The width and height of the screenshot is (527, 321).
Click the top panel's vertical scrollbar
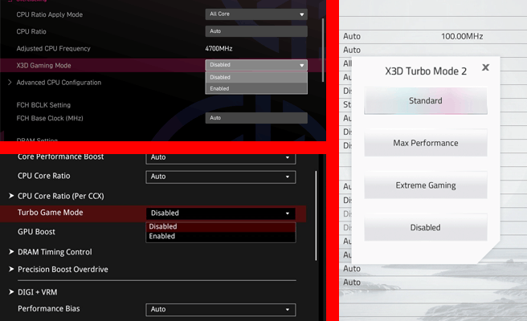click(x=323, y=50)
